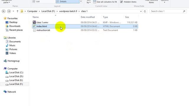Image resolution: width=189 pixels, height=106 pixels.
Task: Click the 119,521 KB size cell
Action: (x=132, y=22)
